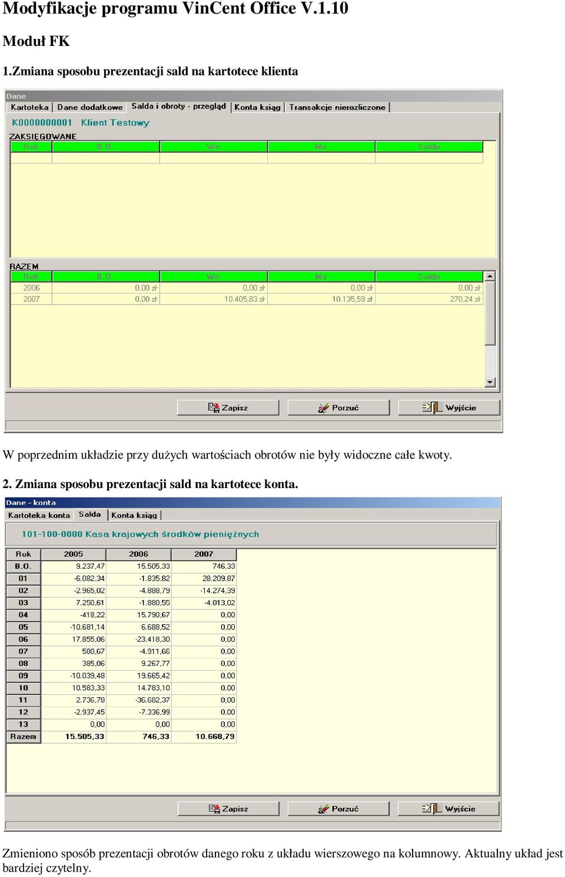The image size is (565, 877).
Task: Click Porzuć button in the Dane window
Action: click(338, 408)
